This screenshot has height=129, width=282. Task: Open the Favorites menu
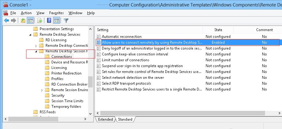[56, 13]
